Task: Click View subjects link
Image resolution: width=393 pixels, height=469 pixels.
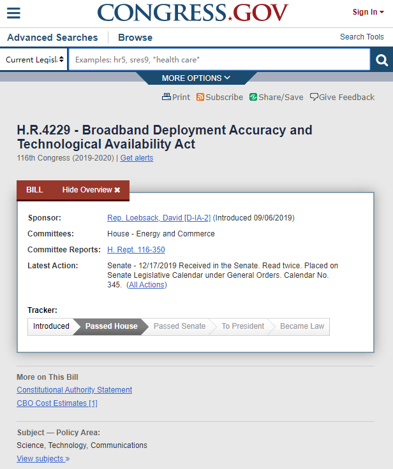Action: 43,459
